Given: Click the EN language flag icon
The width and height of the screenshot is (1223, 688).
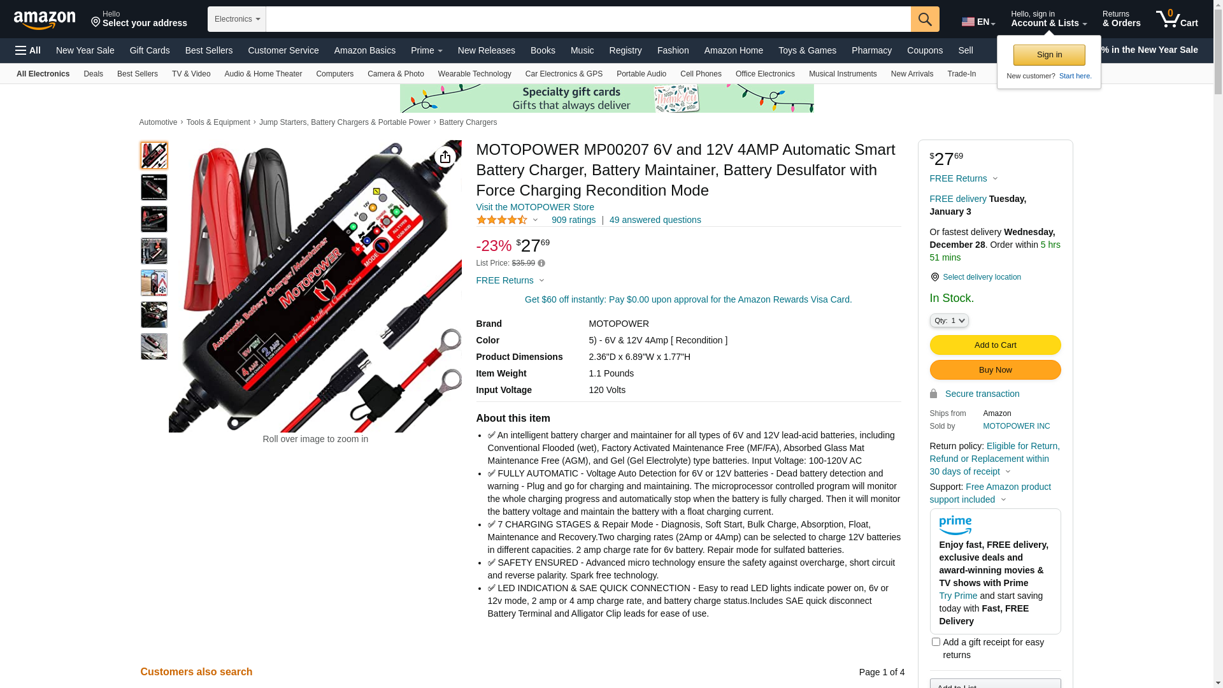Looking at the screenshot, I should (968, 22).
